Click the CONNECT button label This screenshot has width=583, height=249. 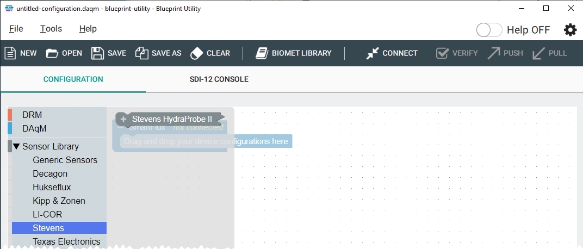[x=400, y=53]
